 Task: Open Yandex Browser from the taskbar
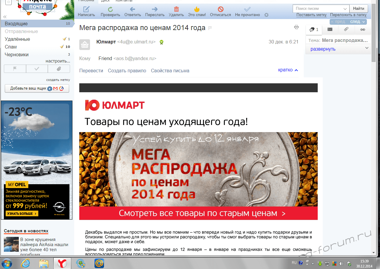tap(62, 263)
